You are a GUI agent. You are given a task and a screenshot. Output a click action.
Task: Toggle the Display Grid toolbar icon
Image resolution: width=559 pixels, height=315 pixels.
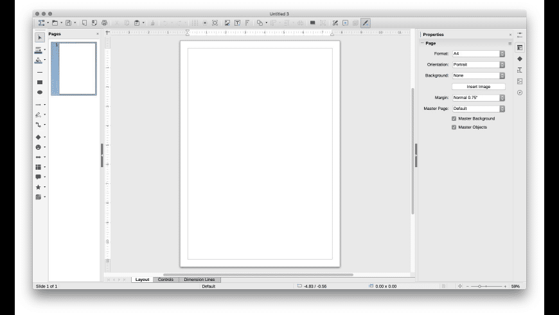point(195,23)
